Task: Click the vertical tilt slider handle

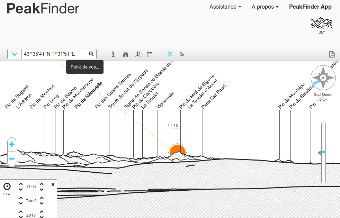Action: (x=323, y=152)
